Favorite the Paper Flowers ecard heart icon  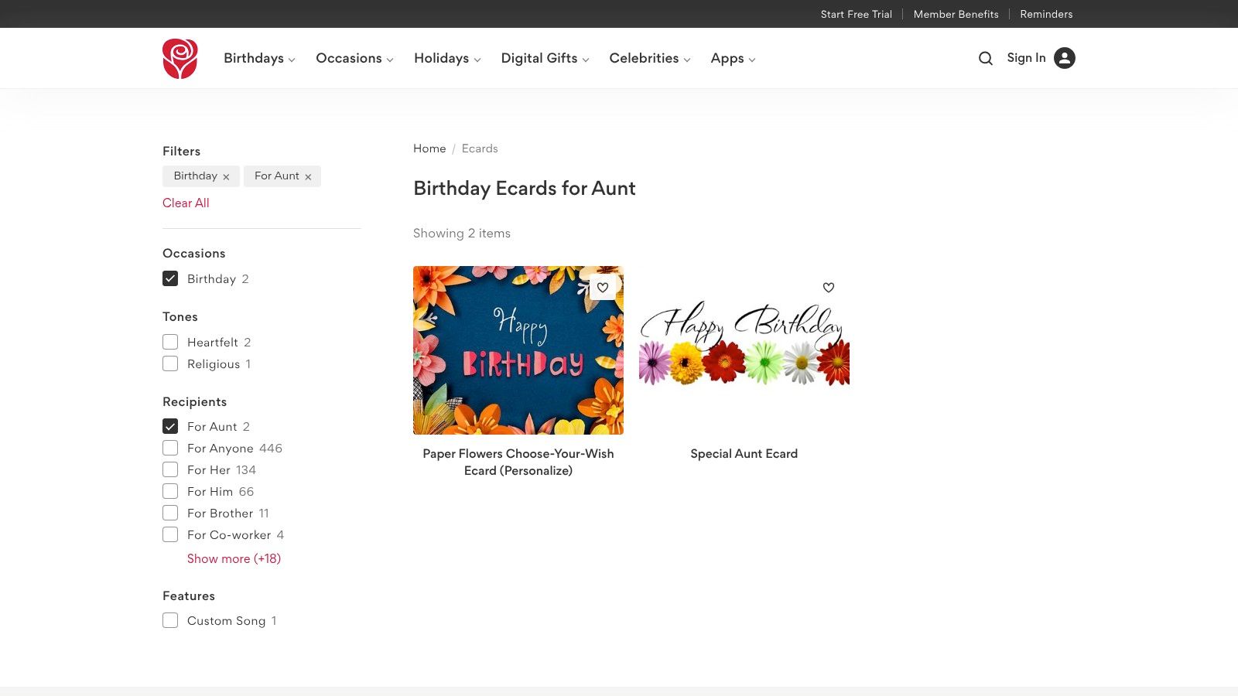[603, 287]
